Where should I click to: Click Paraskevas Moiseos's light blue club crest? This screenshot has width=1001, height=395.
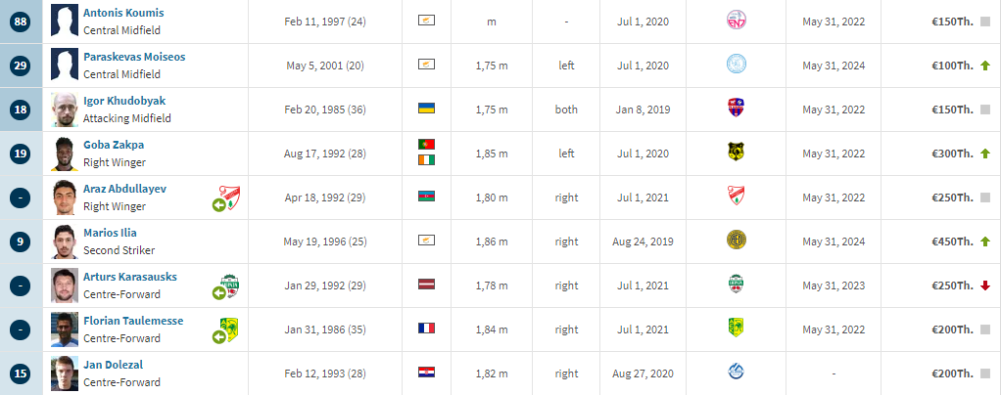coord(737,64)
